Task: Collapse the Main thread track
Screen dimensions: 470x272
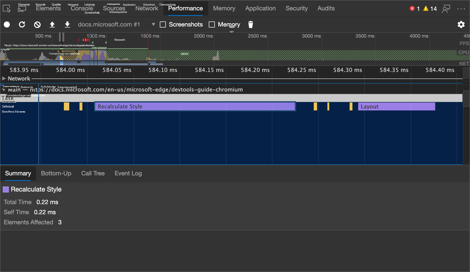Action: tap(4, 90)
